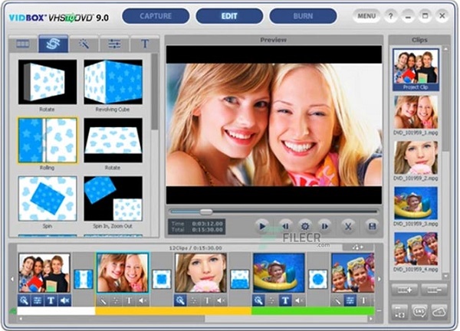
Task: Choose the Revolving Cube transition
Action: point(113,82)
